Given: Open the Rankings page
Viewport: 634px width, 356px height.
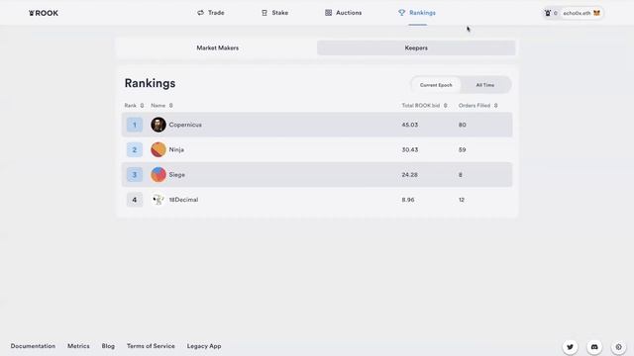Looking at the screenshot, I should [417, 13].
